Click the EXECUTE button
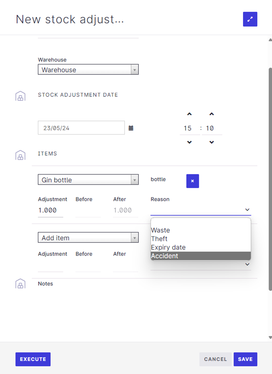 pyautogui.click(x=33, y=359)
